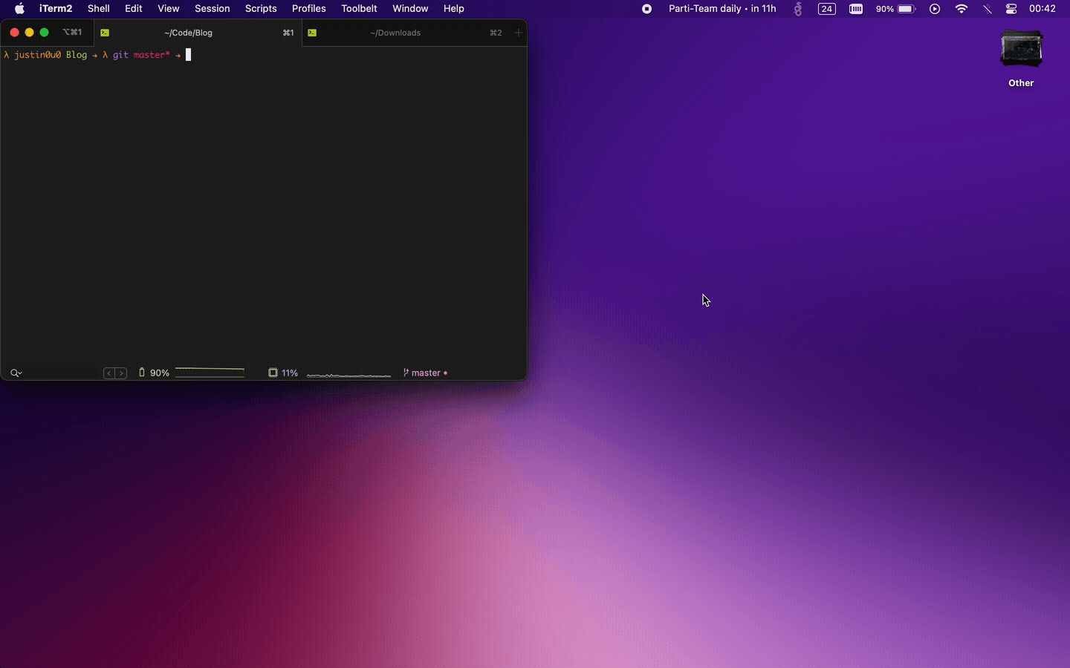Screen dimensions: 1070x668
Task: Click the Parti-Team daily event in menu bar
Action: click(x=722, y=9)
